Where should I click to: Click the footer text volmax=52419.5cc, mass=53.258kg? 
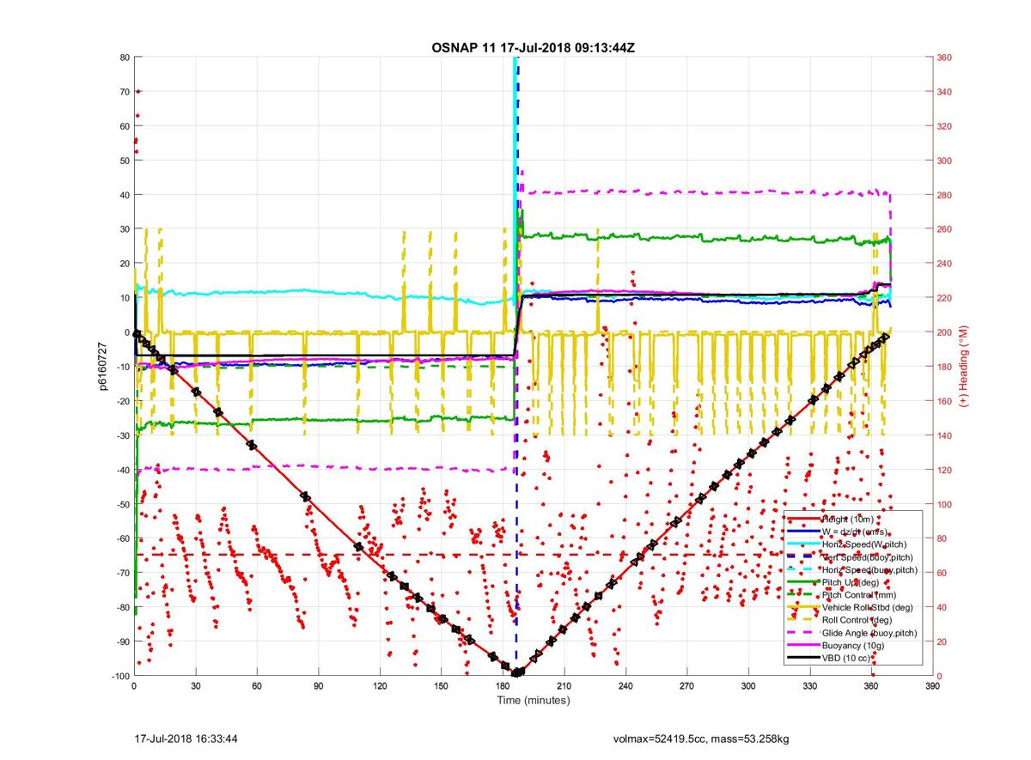click(701, 739)
